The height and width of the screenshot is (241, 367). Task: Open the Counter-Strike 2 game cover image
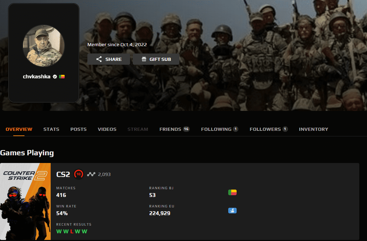[x=26, y=201]
